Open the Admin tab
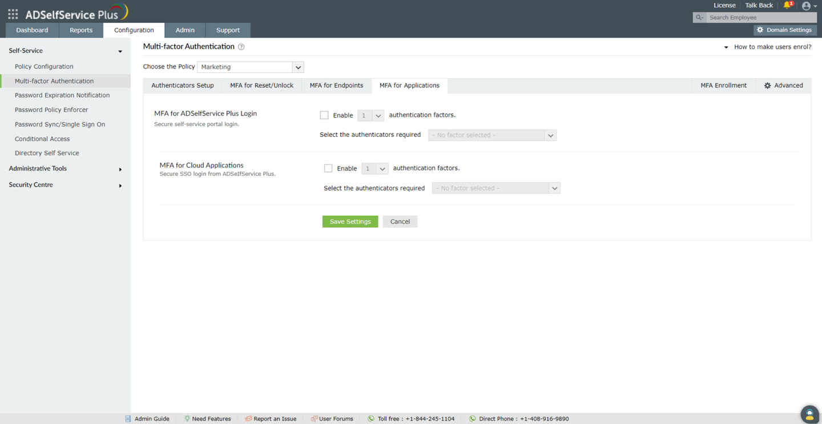The height and width of the screenshot is (424, 822). tap(185, 30)
